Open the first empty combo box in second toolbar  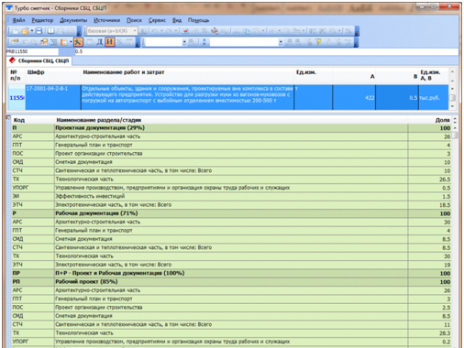pyautogui.click(x=166, y=42)
